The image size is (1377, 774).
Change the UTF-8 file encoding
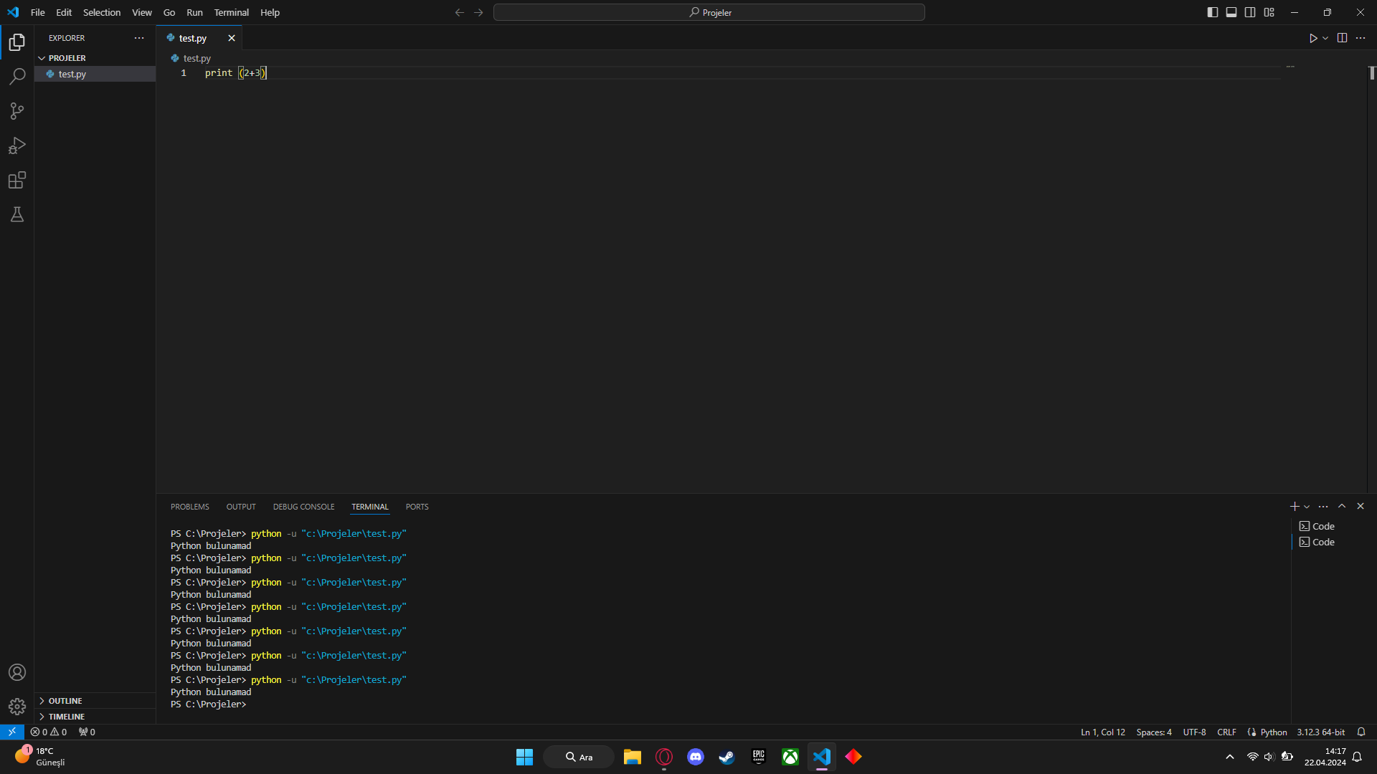[x=1194, y=732]
